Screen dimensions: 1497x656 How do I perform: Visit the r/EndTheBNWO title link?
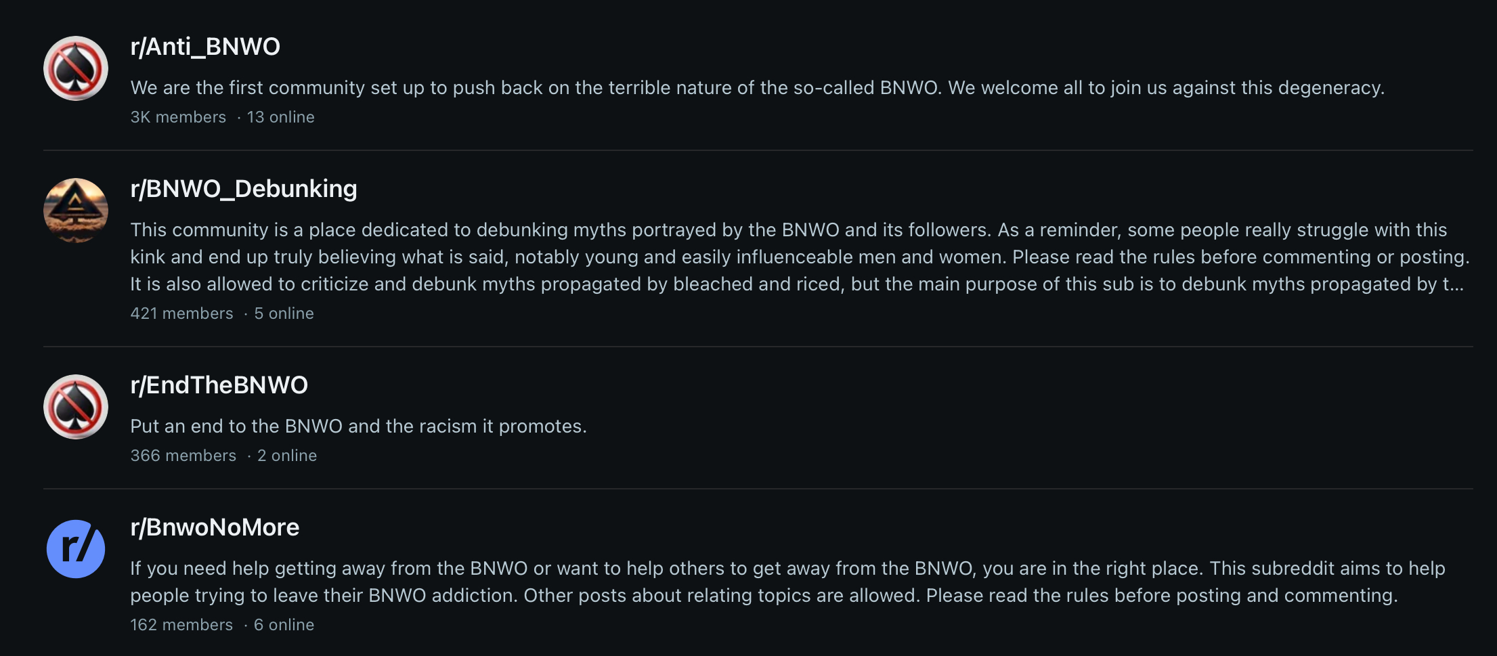[219, 385]
